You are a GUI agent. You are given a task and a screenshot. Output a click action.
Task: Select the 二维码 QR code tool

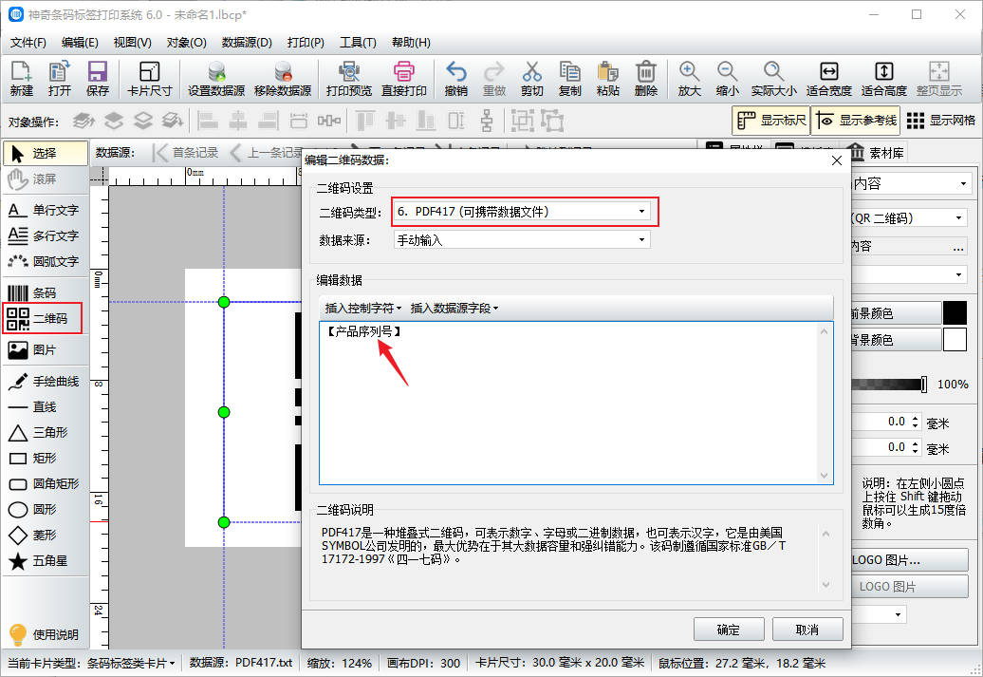click(x=43, y=319)
